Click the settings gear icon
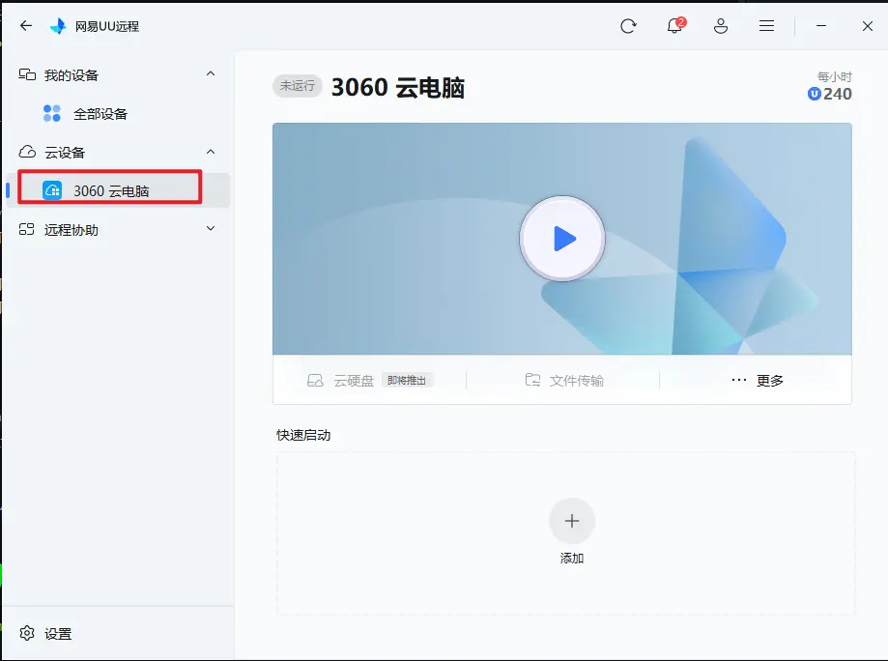This screenshot has width=888, height=661. click(27, 633)
